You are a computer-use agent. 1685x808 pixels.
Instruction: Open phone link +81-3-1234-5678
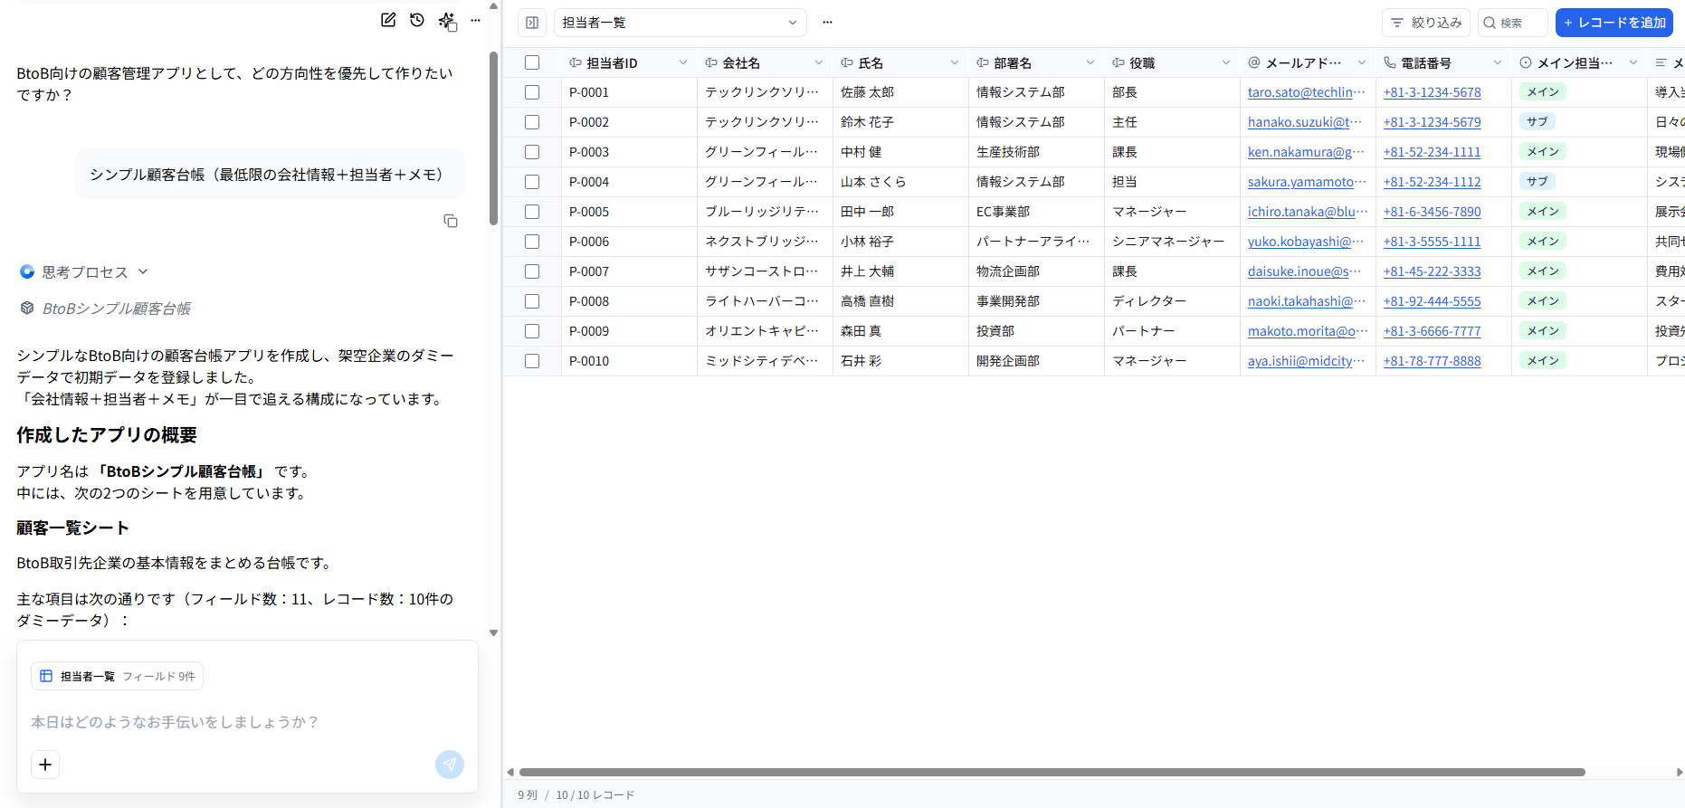[x=1432, y=92]
